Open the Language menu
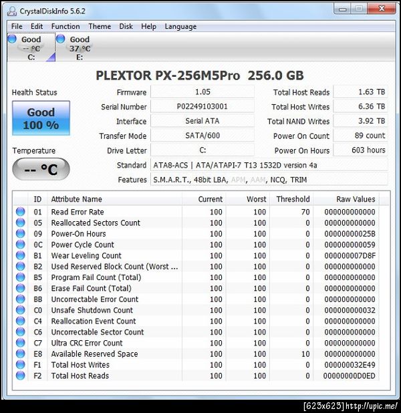This screenshot has width=401, height=413. coord(180,26)
